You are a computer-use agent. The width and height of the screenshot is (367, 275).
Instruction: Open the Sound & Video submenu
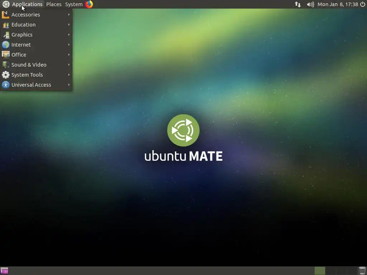tap(36, 65)
